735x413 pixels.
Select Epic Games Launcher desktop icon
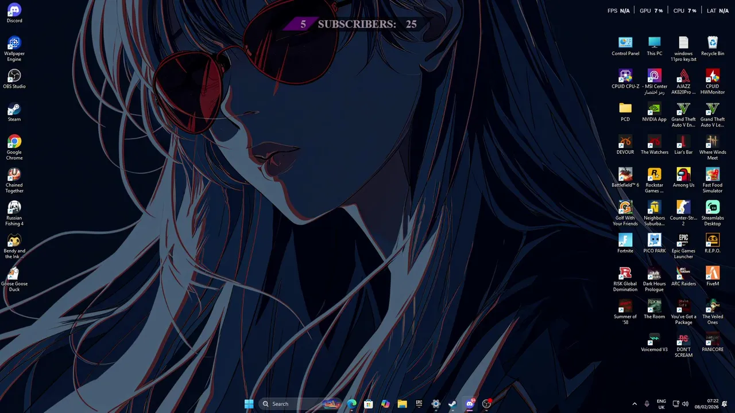point(683,246)
